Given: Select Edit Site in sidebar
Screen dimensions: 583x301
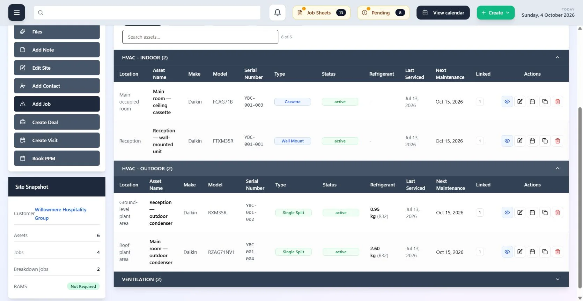Looking at the screenshot, I should pyautogui.click(x=57, y=68).
